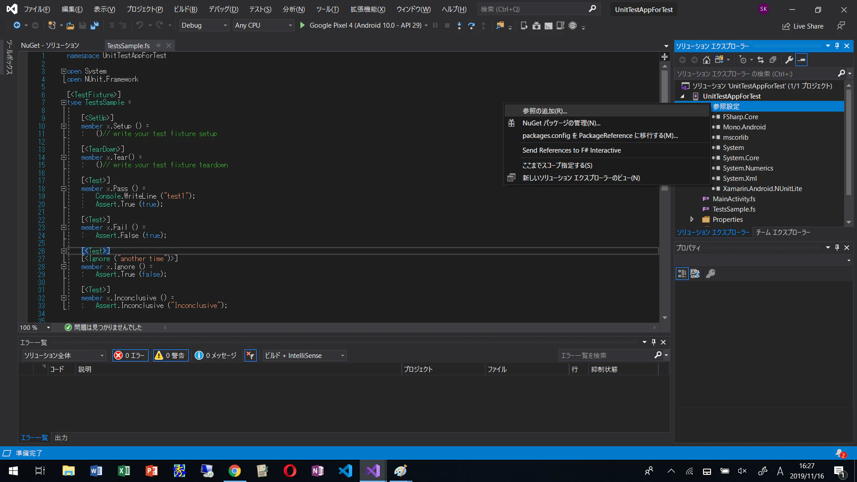Click the Save All toolbar icon

click(94, 25)
